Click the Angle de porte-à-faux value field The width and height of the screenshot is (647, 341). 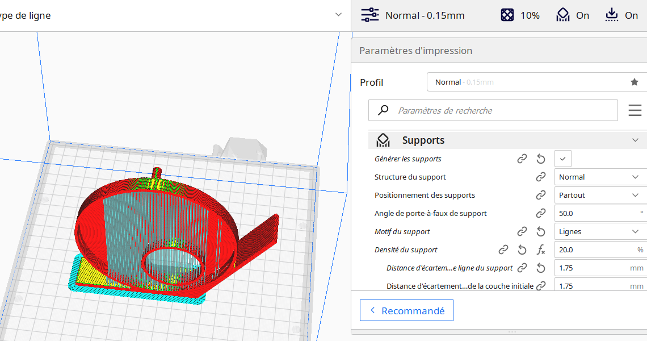[x=596, y=213]
